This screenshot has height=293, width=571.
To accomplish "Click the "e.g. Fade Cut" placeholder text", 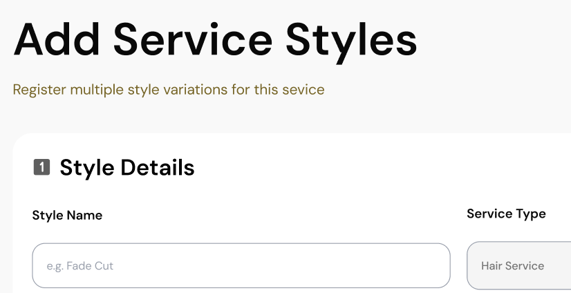I will pyautogui.click(x=79, y=265).
